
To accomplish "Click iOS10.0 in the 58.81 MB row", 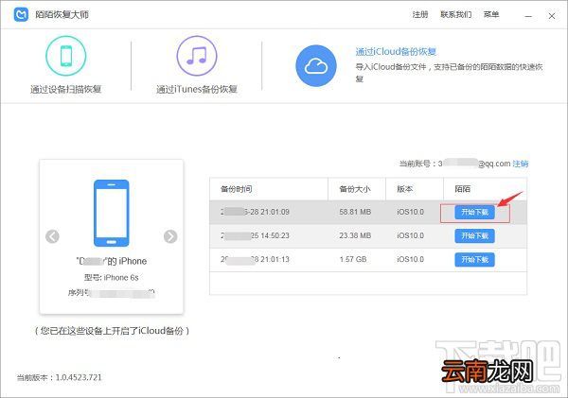I will coord(410,212).
